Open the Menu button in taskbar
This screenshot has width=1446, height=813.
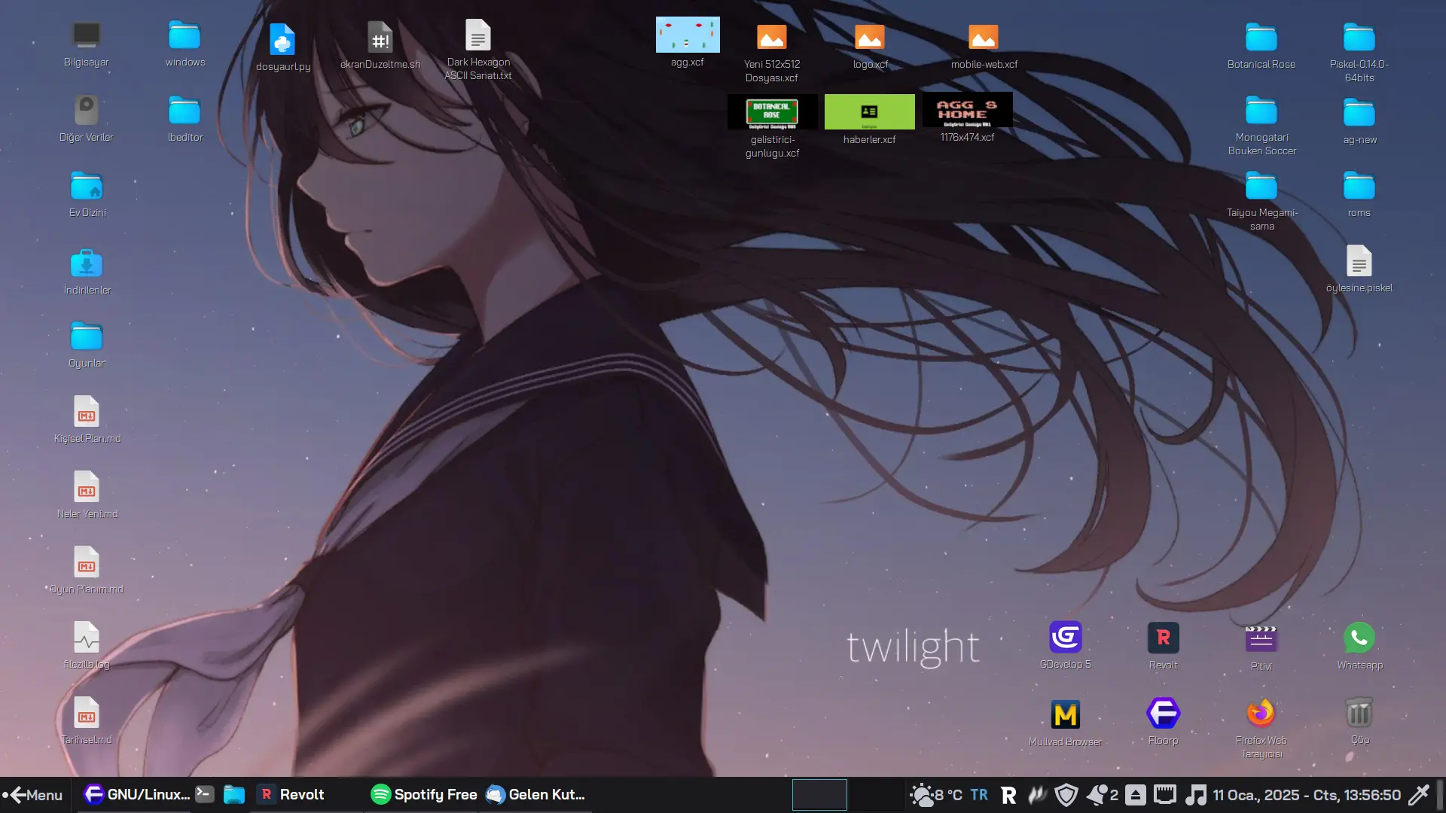tap(35, 795)
